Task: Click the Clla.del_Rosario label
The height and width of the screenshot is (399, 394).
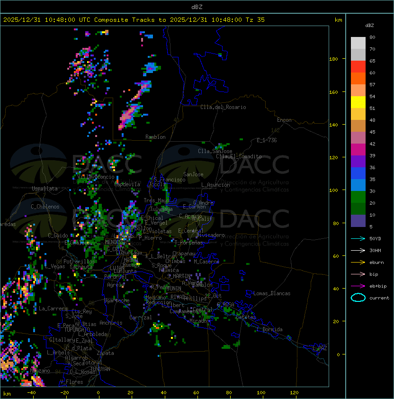Action: (x=223, y=107)
